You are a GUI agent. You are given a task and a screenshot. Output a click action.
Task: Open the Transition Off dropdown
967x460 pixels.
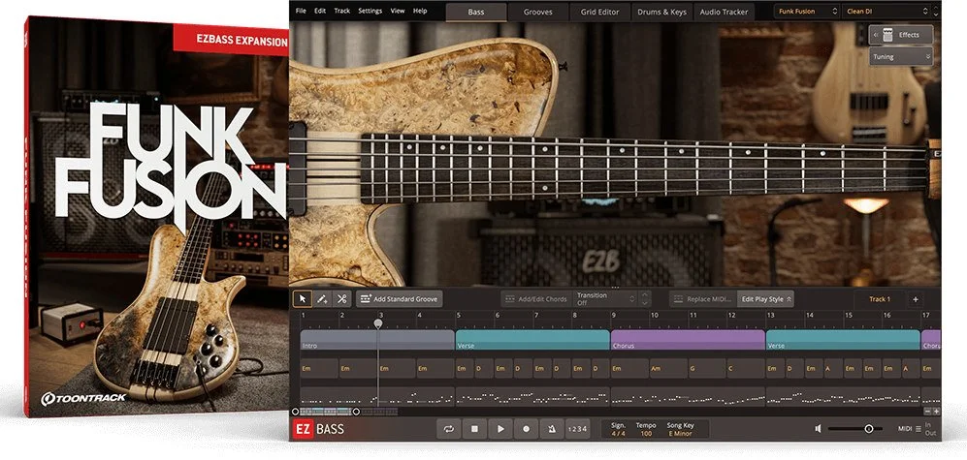click(605, 299)
